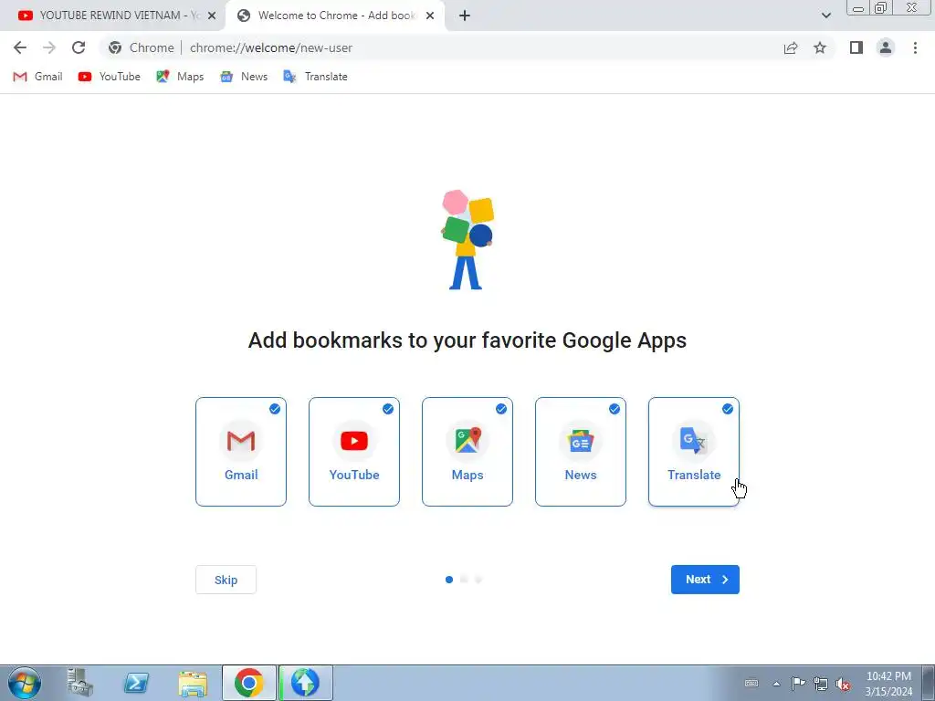The width and height of the screenshot is (935, 701).
Task: Uncheck the News card checkmark
Action: click(615, 409)
